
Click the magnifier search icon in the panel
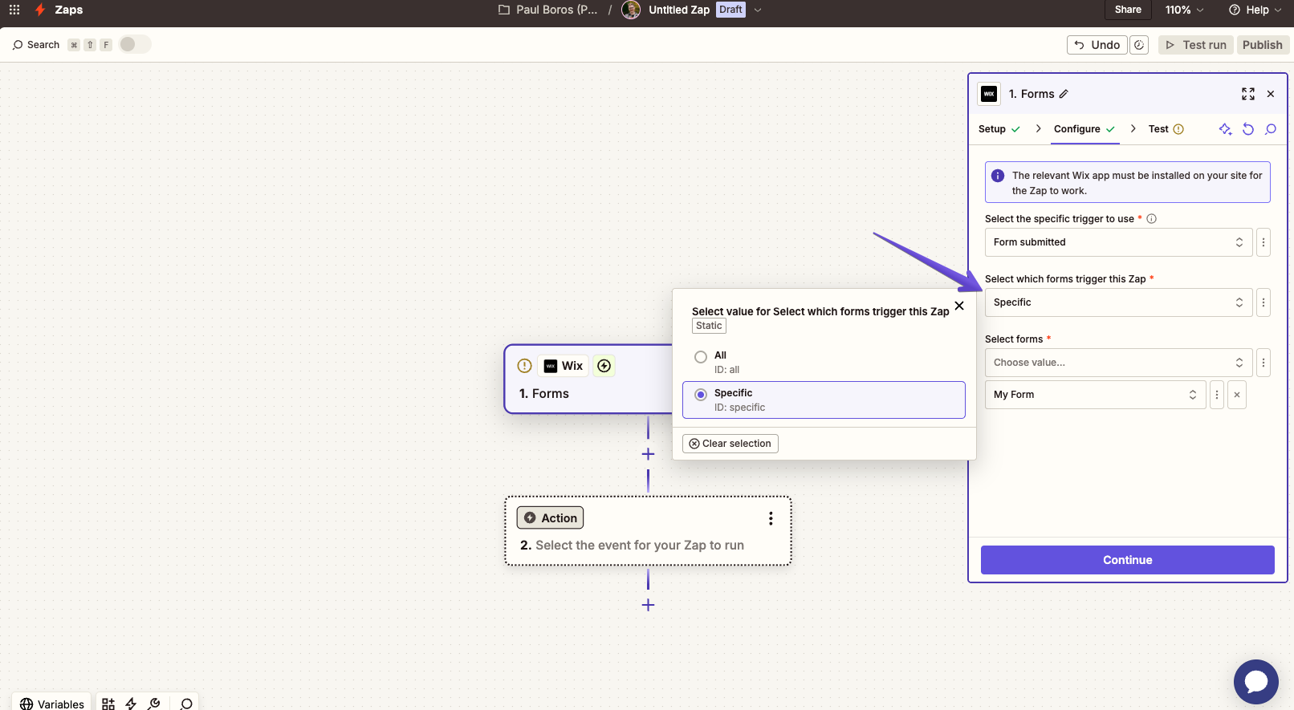tap(1271, 129)
